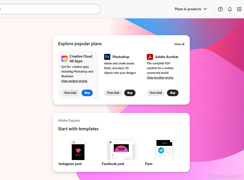Image resolution: width=244 pixels, height=180 pixels.
Task: Click the Facebook post label
Action: click(113, 164)
